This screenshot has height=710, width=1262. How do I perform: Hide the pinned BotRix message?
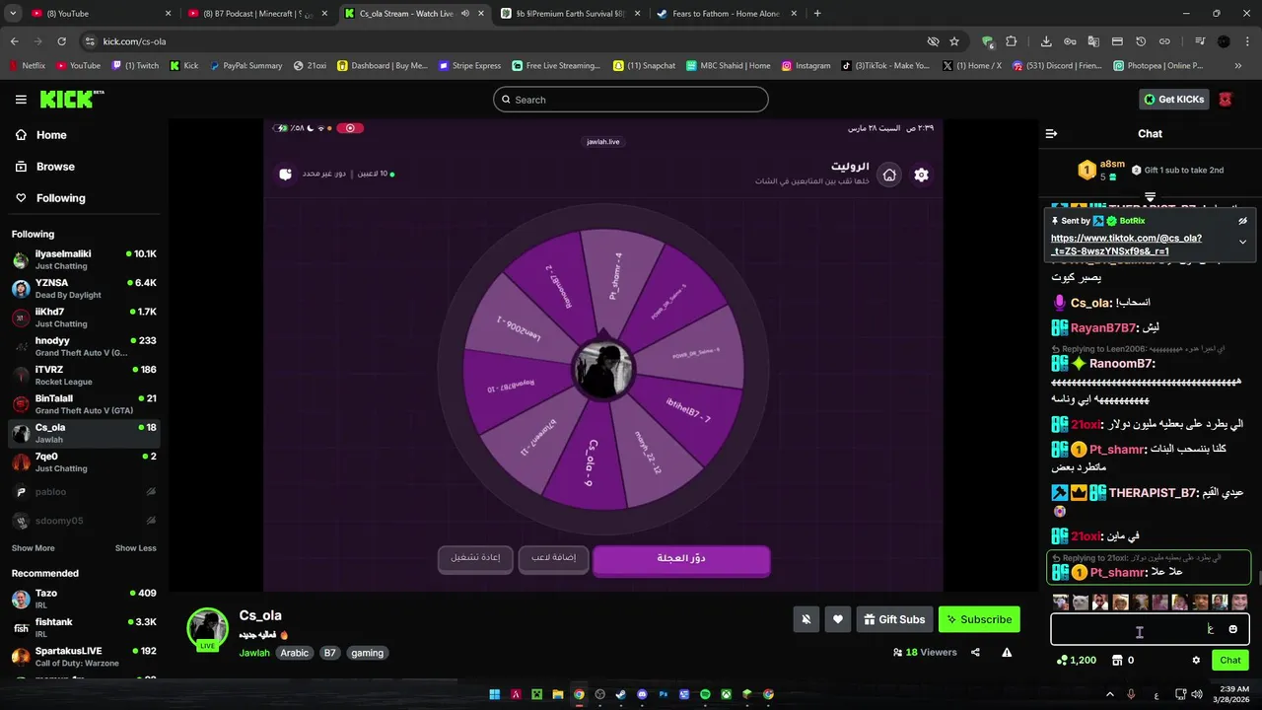1242,221
